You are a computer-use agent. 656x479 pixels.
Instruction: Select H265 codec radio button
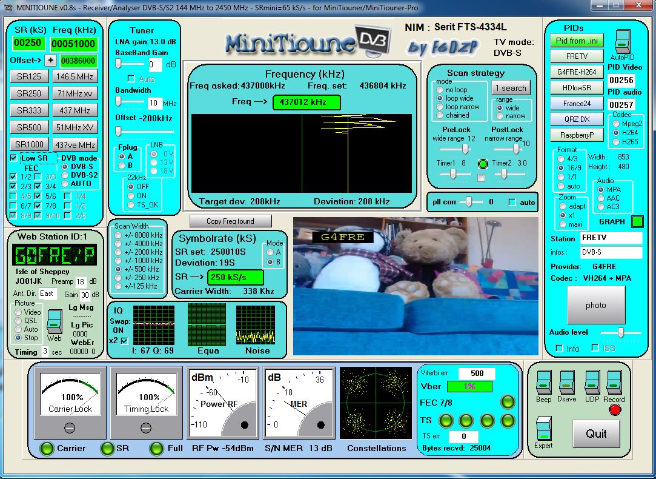616,141
